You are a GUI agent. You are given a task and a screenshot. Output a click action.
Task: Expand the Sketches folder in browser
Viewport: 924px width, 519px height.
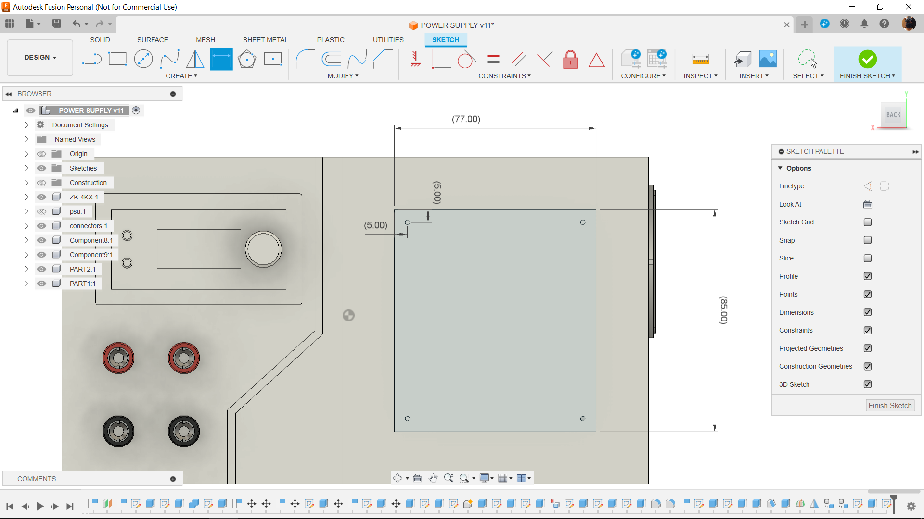[x=26, y=168]
